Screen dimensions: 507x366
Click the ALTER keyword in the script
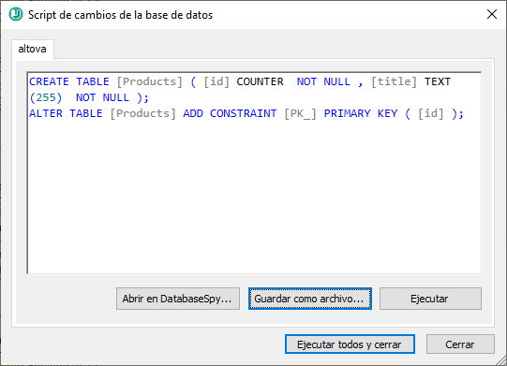pos(46,113)
